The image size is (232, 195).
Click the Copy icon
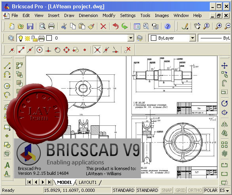click(73, 27)
